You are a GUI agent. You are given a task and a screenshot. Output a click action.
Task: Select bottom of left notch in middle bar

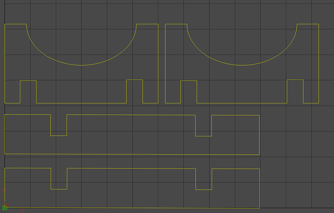point(59,136)
